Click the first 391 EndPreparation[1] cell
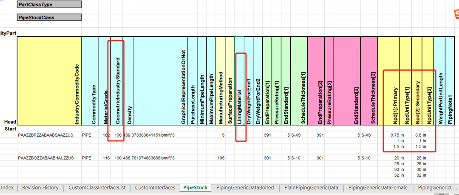Image resolution: width=459 pixels, height=195 pixels. (268, 135)
